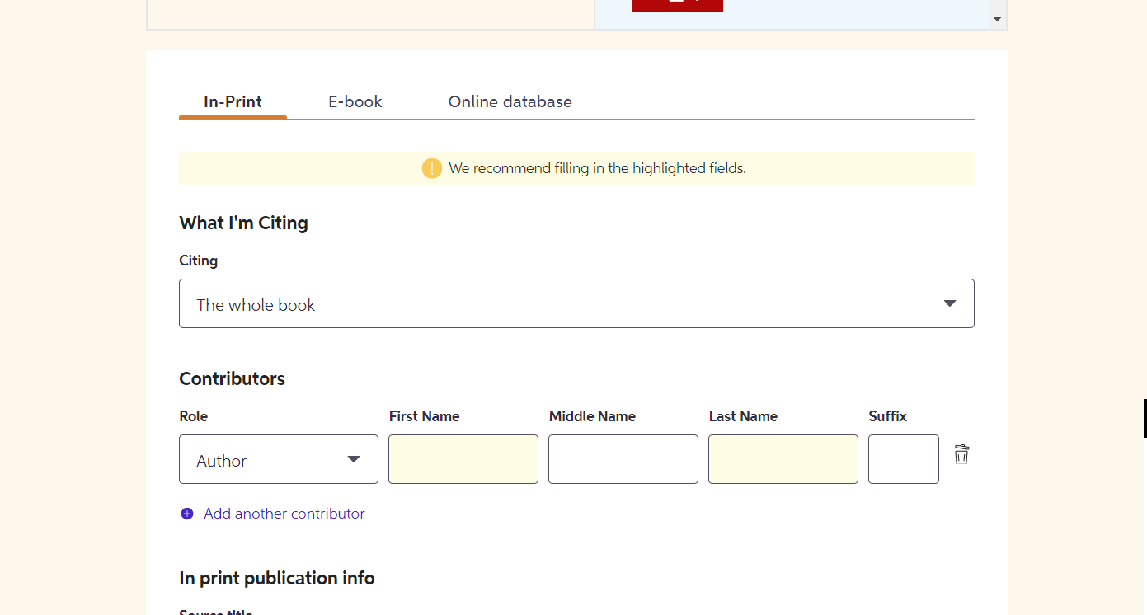The height and width of the screenshot is (615, 1147).
Task: Select the In-Print tab
Action: pos(233,102)
